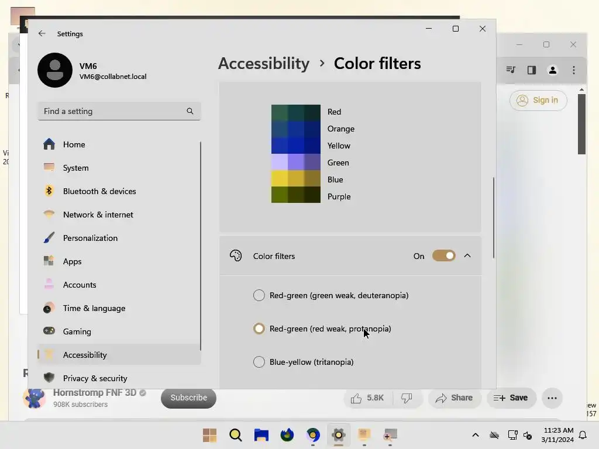Click the Green row color swatch
The width and height of the screenshot is (599, 449).
(296, 162)
